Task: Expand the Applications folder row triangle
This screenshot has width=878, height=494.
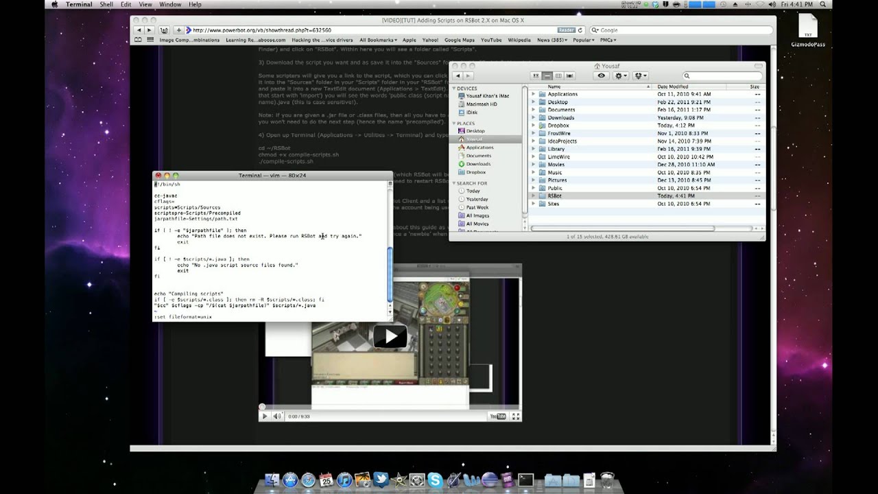Action: (534, 94)
